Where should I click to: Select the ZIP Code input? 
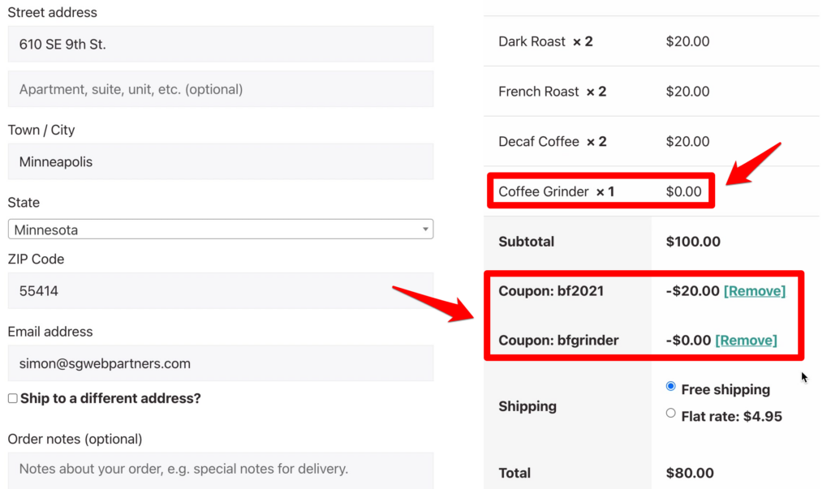[221, 291]
